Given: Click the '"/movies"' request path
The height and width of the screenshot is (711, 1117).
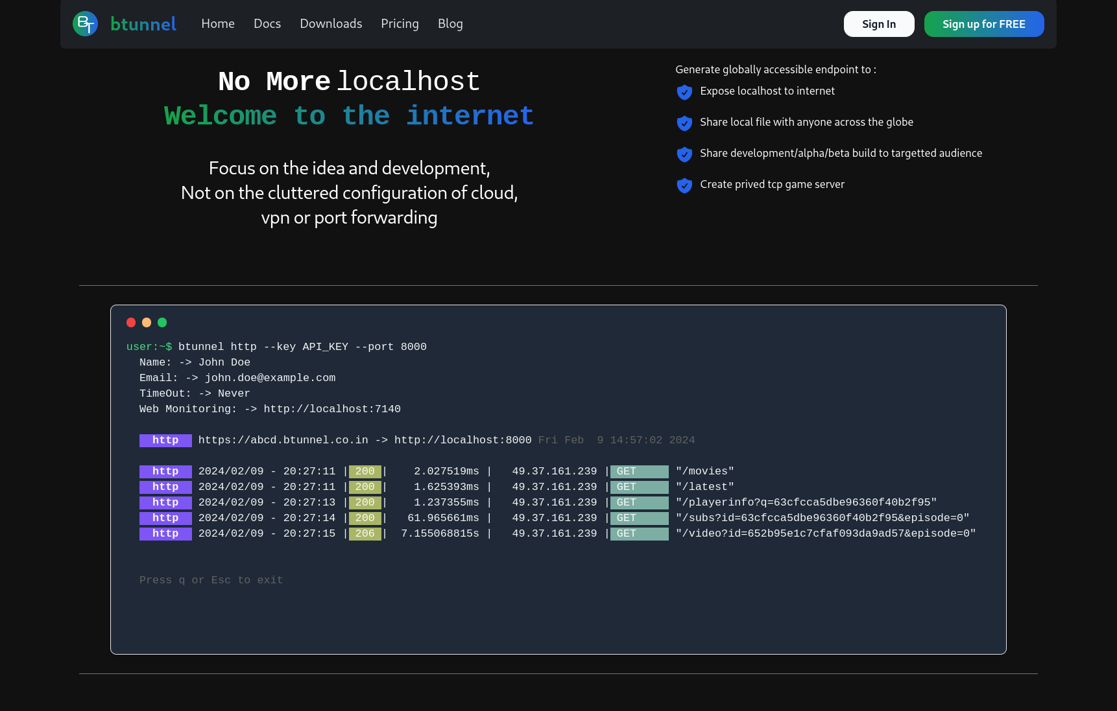Looking at the screenshot, I should (705, 471).
